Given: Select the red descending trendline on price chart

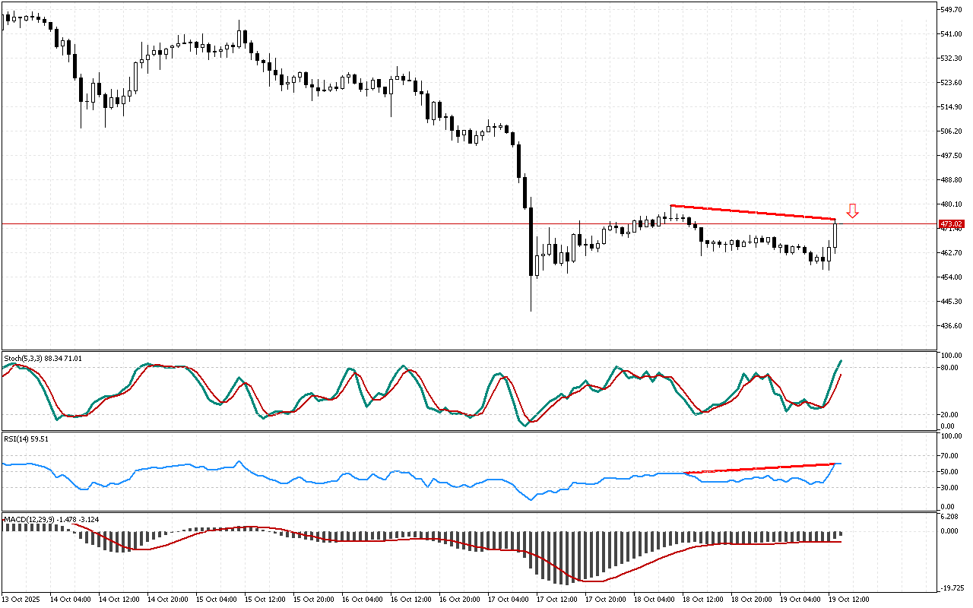Looking at the screenshot, I should click(753, 212).
